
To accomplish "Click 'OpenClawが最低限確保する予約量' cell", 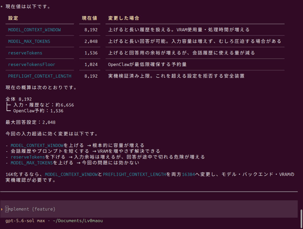I will [x=147, y=64].
